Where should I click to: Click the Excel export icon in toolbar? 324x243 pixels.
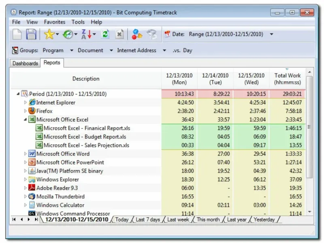point(119,34)
